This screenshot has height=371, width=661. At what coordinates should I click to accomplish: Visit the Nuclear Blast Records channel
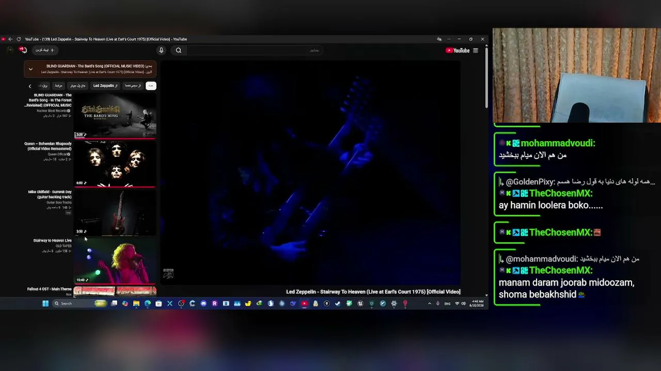[x=52, y=111]
